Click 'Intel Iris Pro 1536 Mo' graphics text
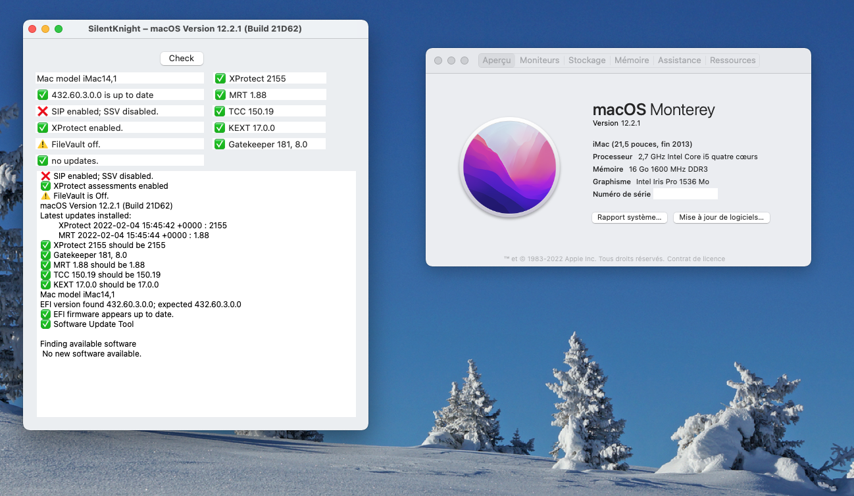Screen dimensions: 854x496 672,182
